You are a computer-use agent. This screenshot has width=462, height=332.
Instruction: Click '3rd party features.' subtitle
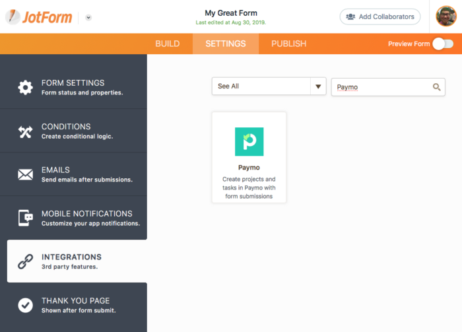click(69, 267)
